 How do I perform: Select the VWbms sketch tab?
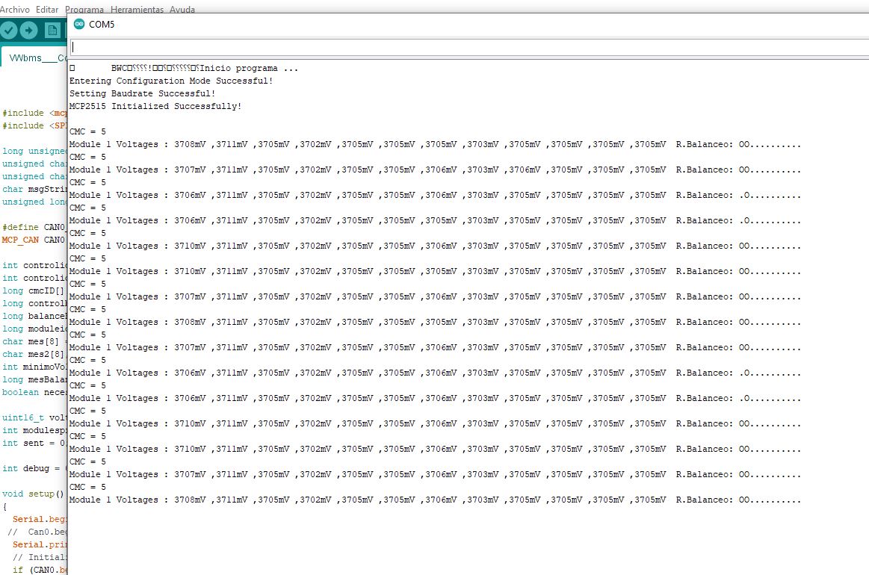click(35, 57)
